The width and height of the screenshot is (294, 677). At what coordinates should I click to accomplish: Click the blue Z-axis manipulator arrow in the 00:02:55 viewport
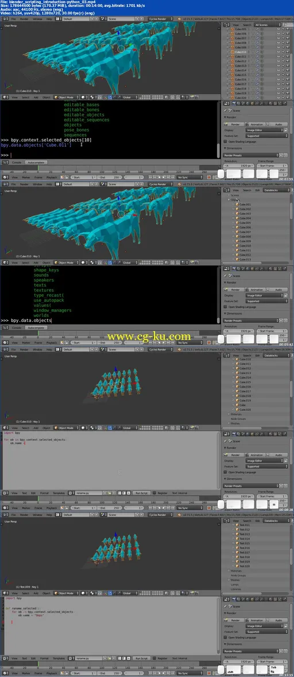[119, 34]
